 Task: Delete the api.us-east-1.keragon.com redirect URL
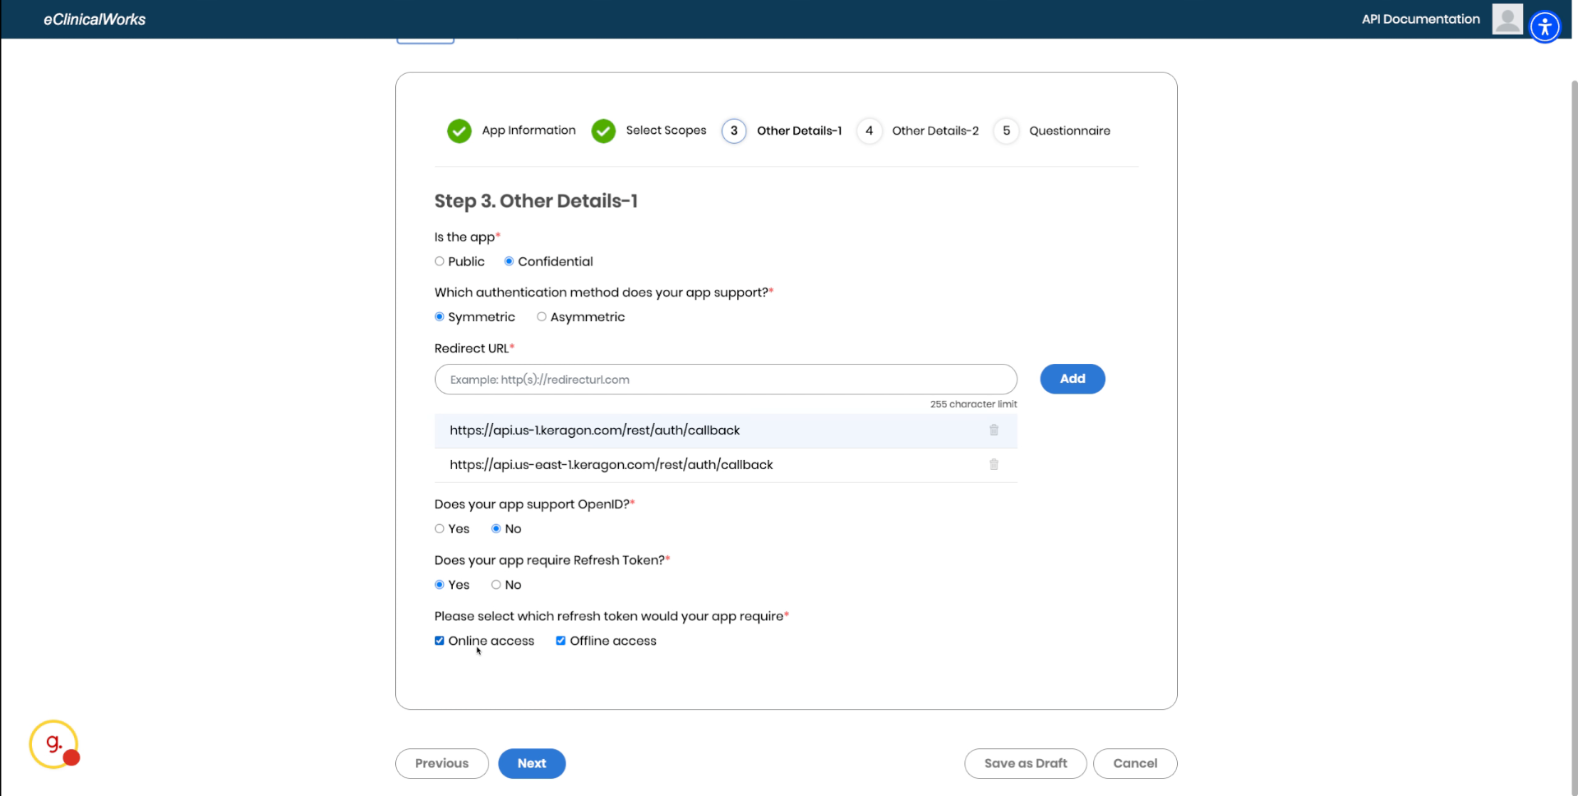pos(994,465)
